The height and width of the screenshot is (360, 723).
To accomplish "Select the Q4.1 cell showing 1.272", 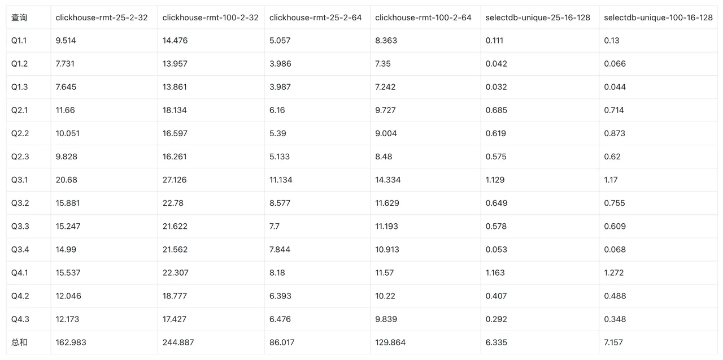I will (614, 273).
